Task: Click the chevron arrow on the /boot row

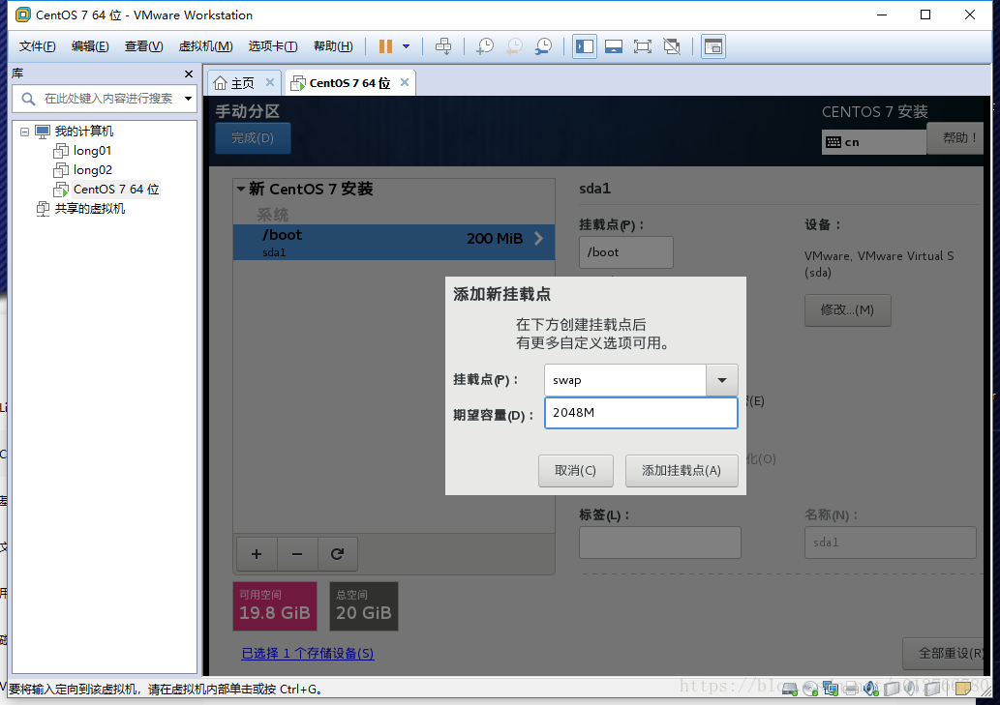Action: (539, 238)
